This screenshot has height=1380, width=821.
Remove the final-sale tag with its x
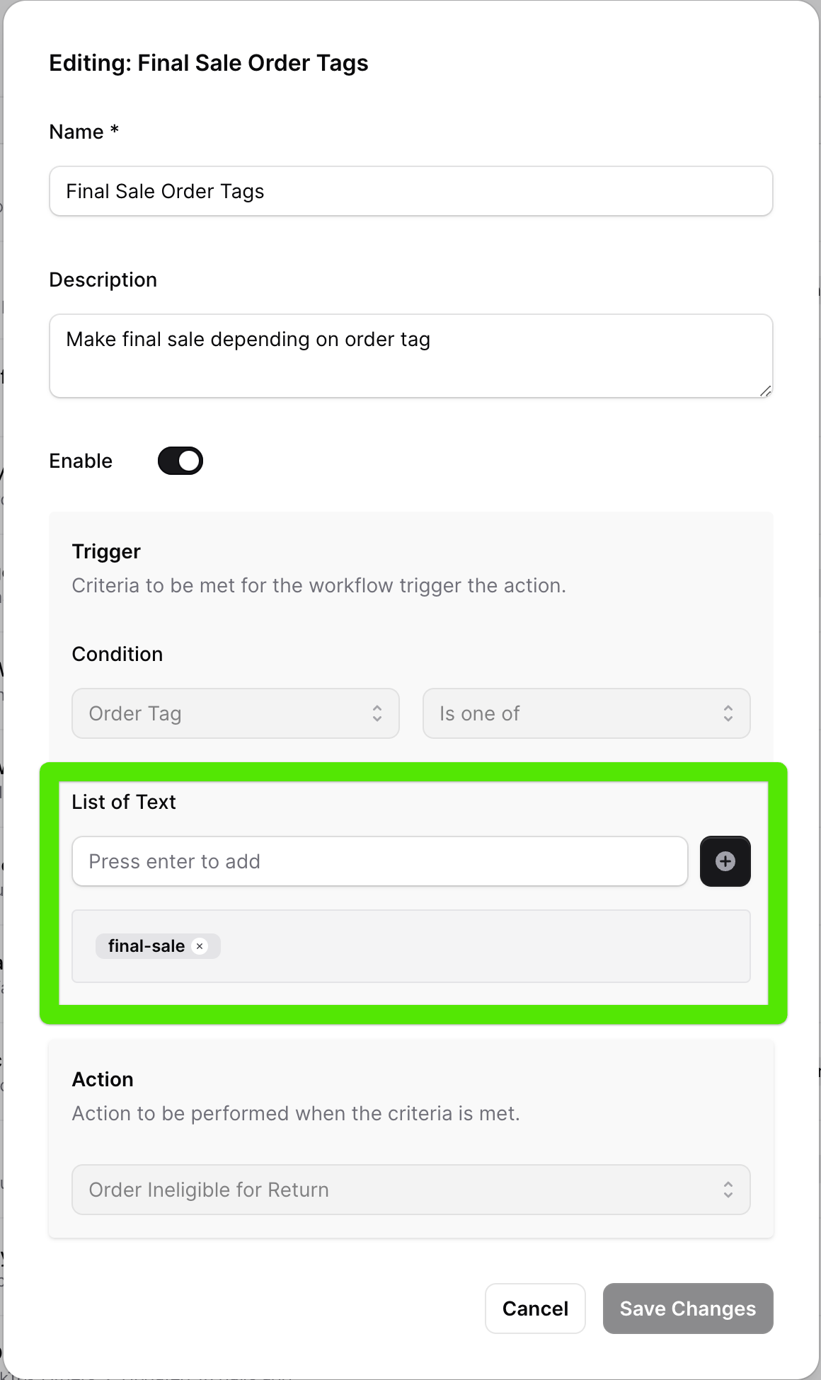point(200,946)
